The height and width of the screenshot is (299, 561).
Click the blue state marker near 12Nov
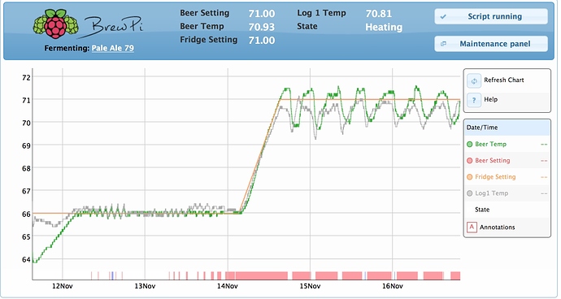[112, 275]
